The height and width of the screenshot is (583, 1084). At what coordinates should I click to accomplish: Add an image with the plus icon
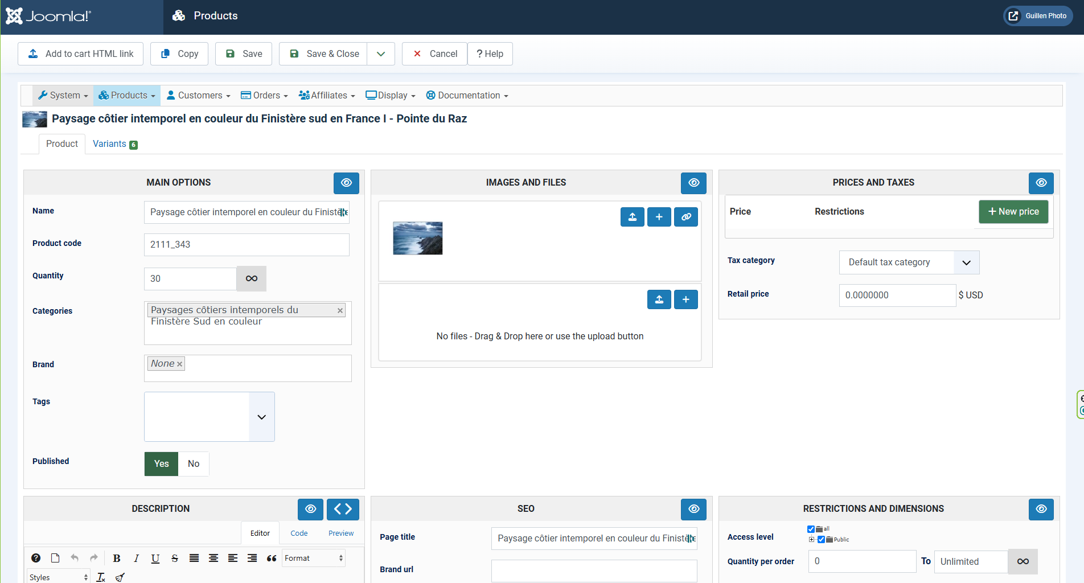point(659,217)
